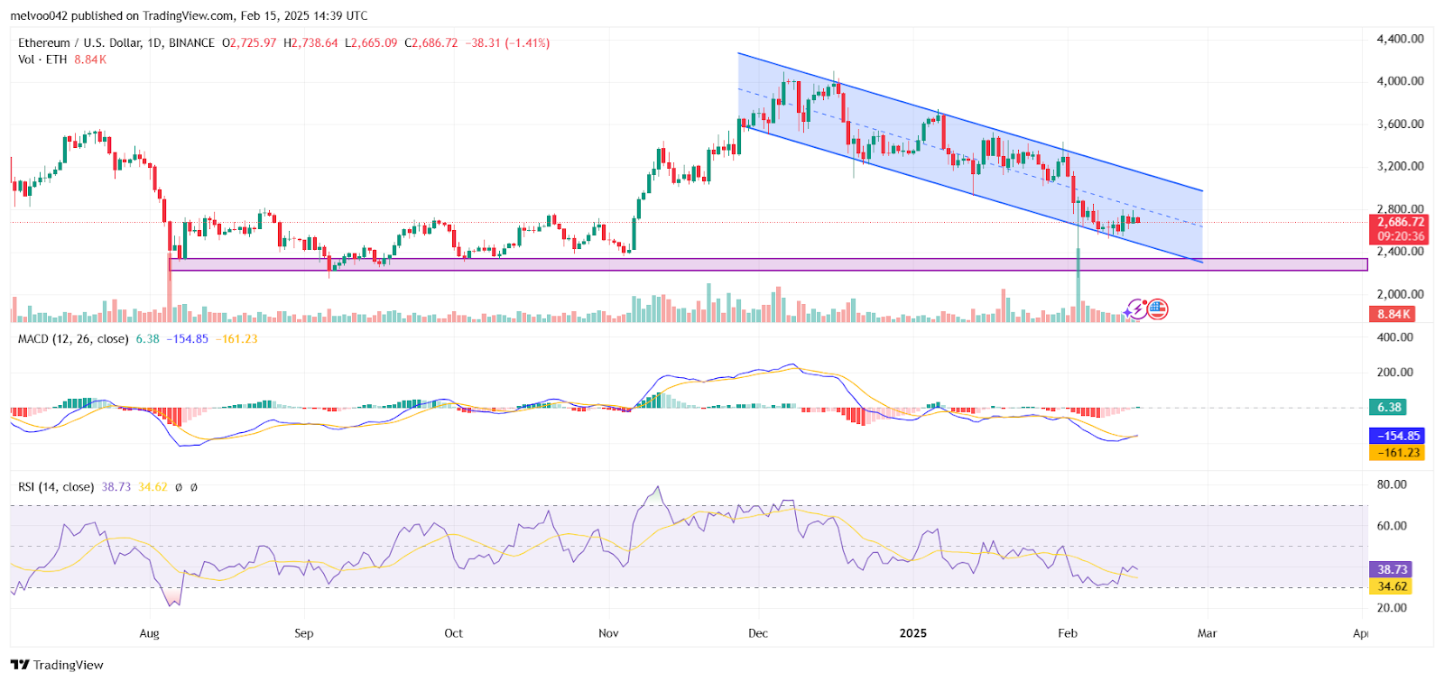Click the Aug label on time axis
The image size is (1444, 682).
(150, 633)
